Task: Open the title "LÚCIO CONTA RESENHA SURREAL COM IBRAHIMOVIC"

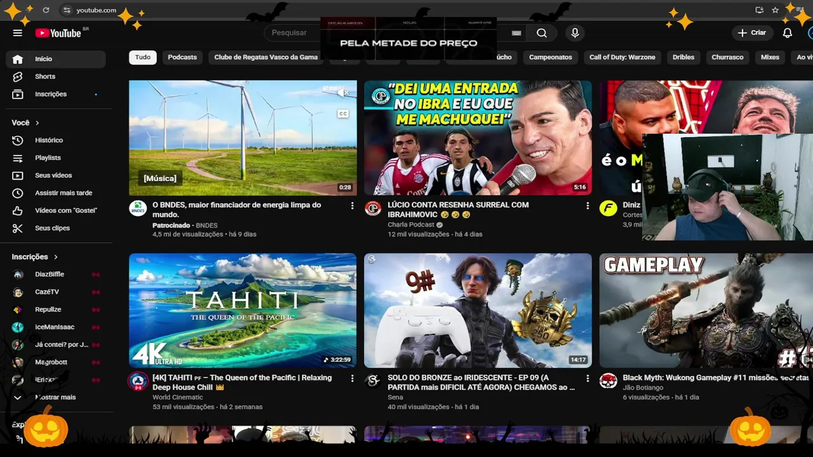Action: (458, 210)
